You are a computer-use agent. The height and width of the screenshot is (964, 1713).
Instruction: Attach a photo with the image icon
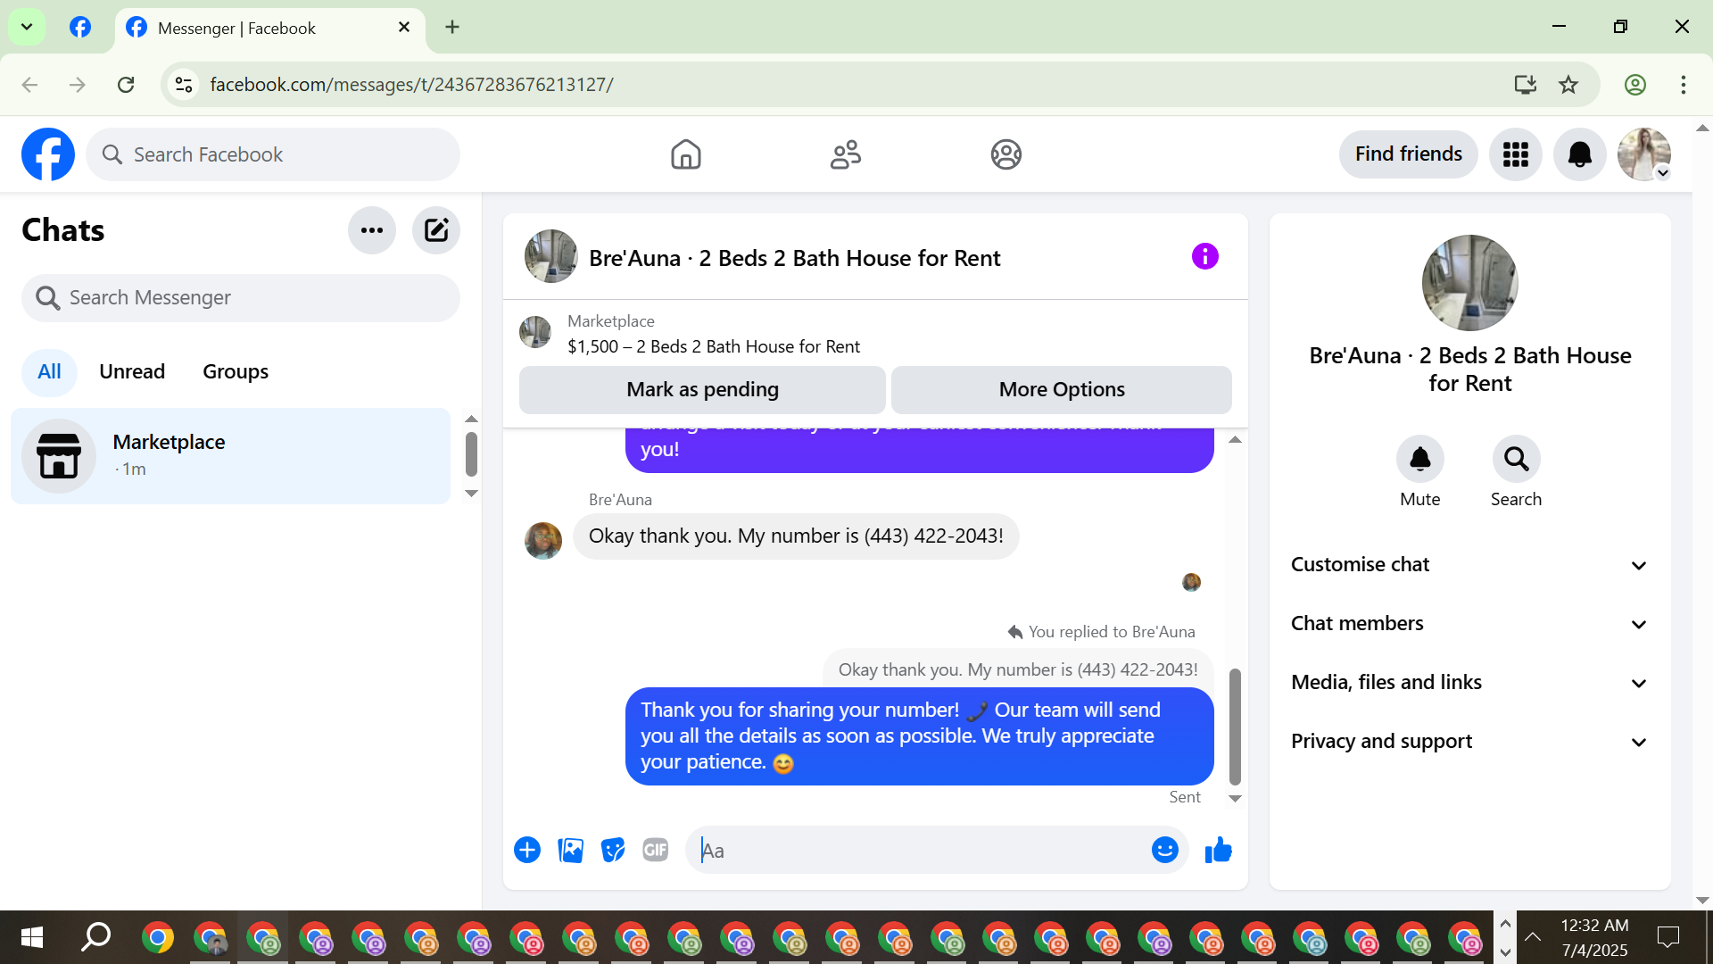[570, 851]
